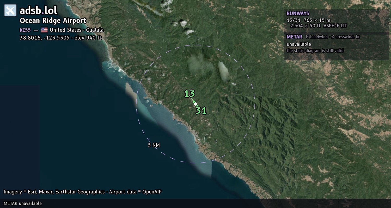Click the 2,504 × 50 ft ASPH-F LIT line
Screen dimensions: 391x208
click(319, 26)
